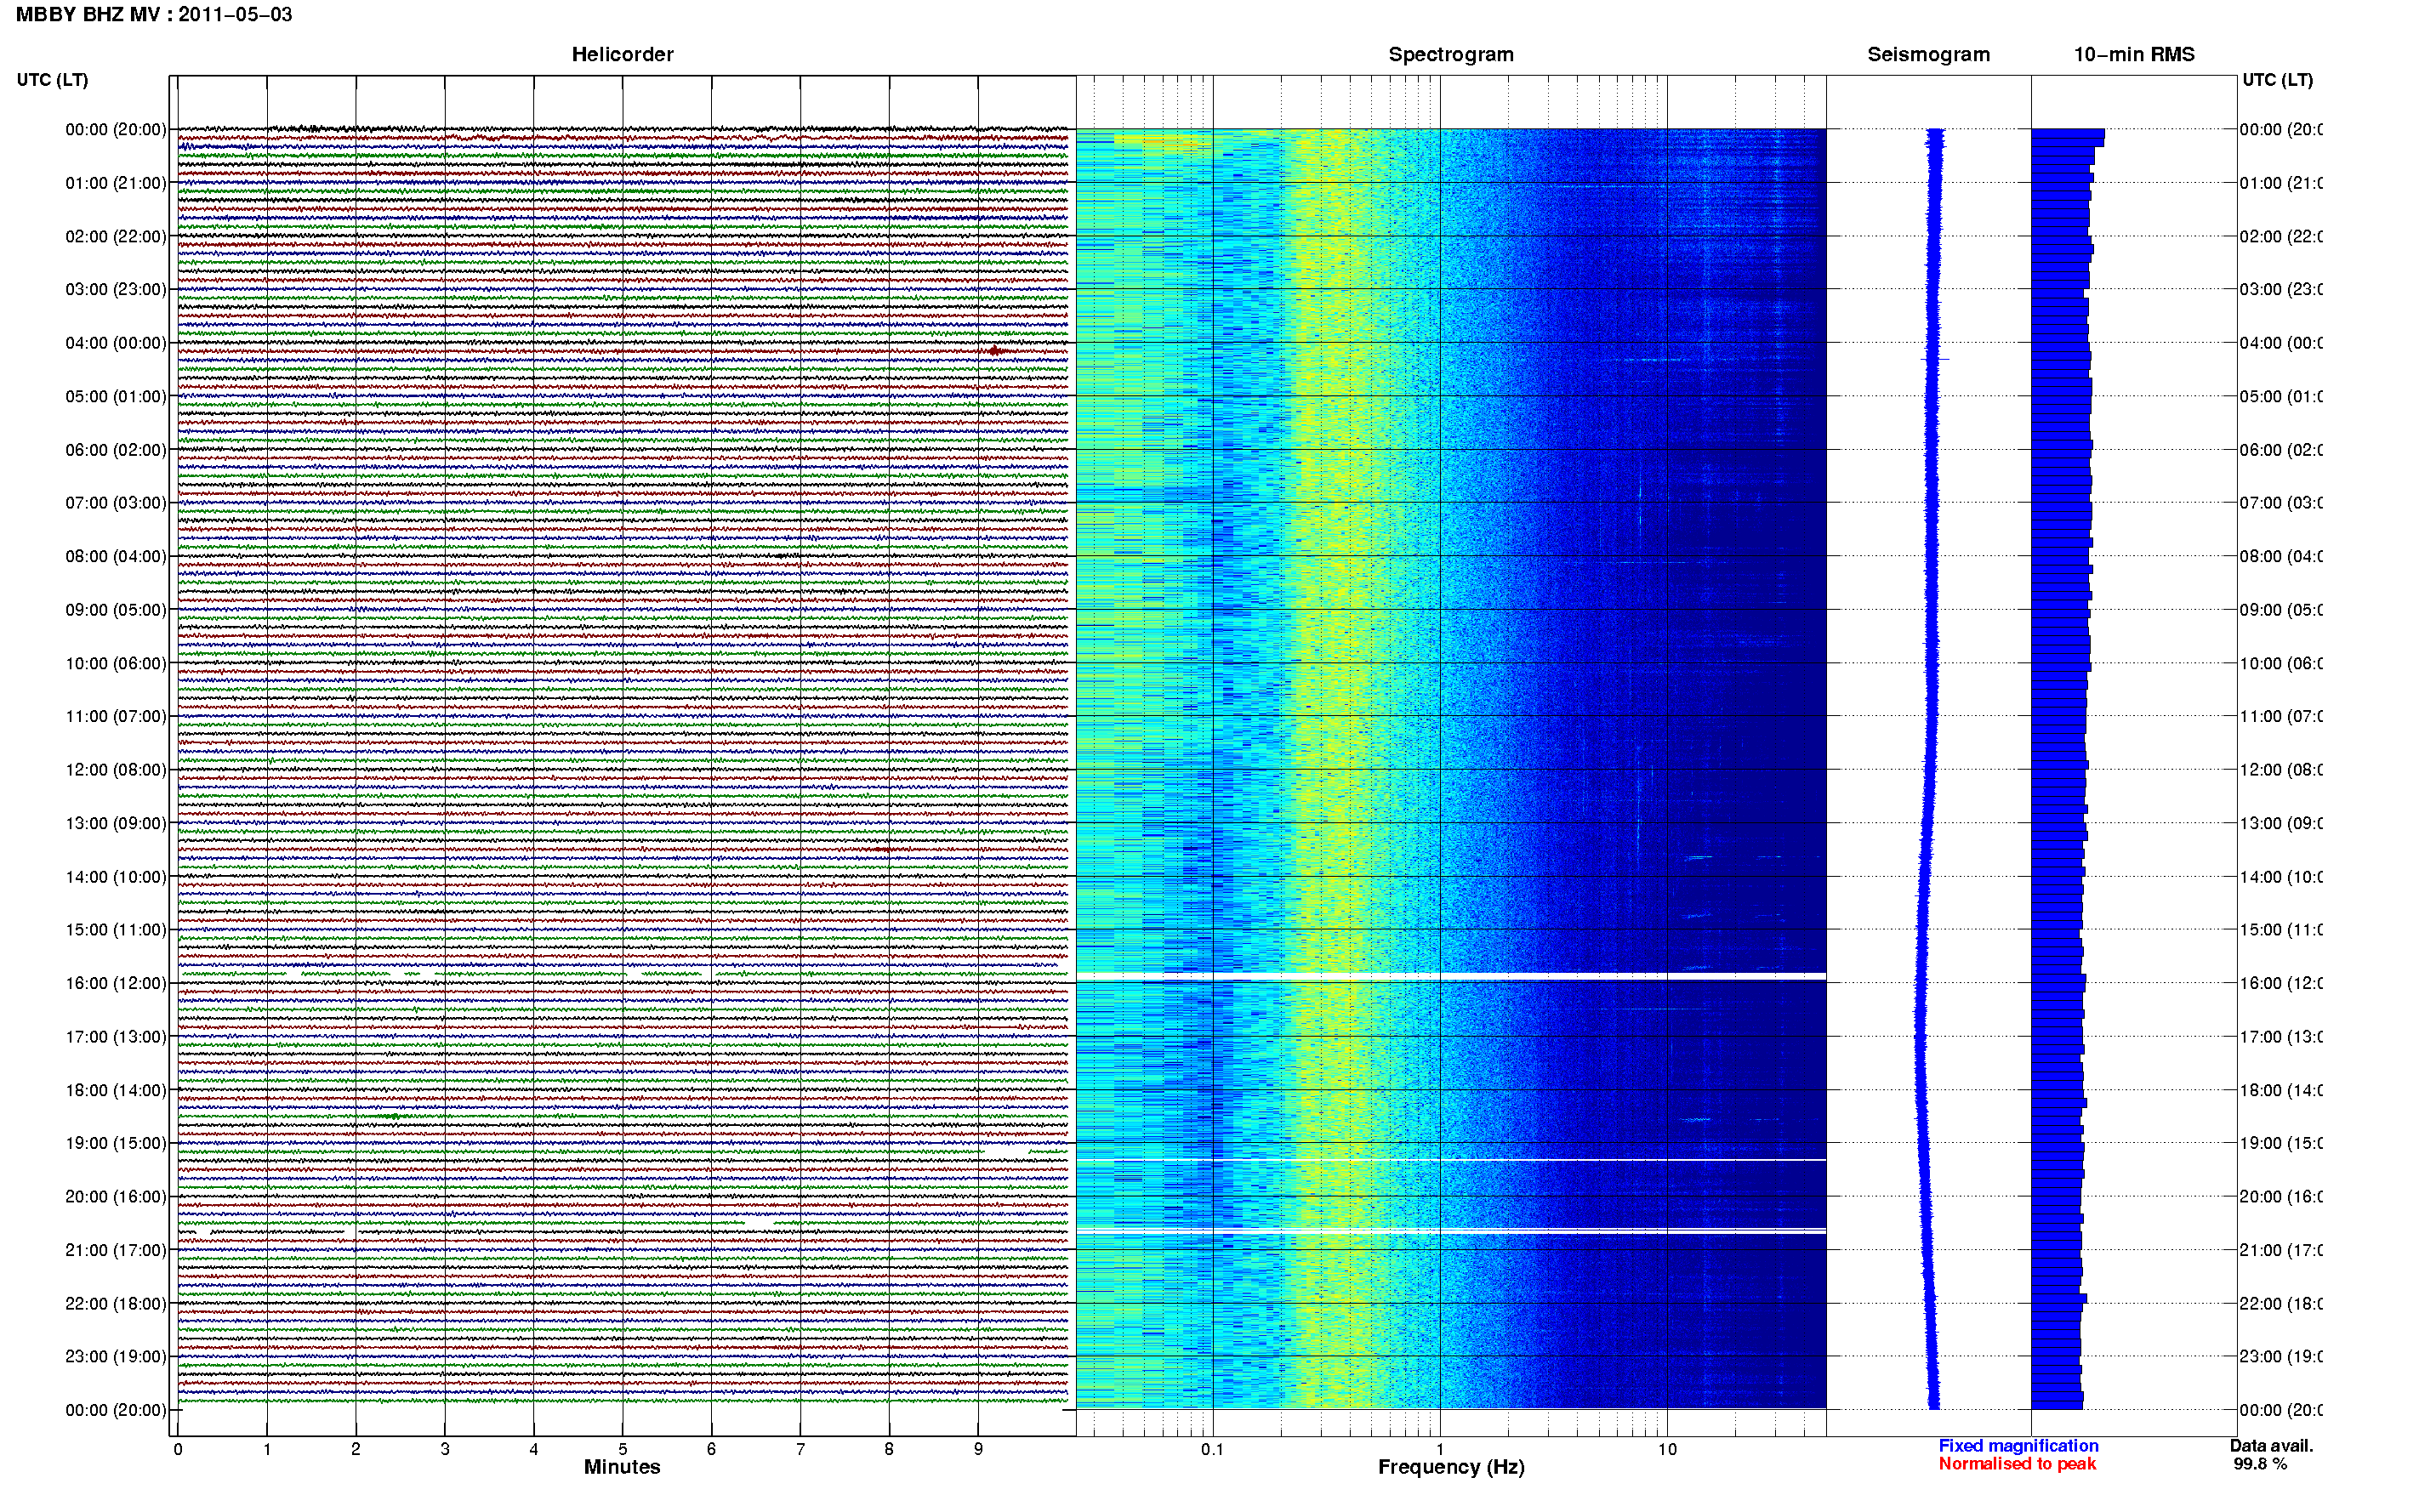Click the minute '5' tick label
Screen dimensions: 2419x1512
tap(622, 1449)
